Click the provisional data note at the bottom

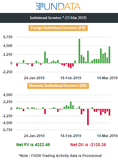(60, 156)
